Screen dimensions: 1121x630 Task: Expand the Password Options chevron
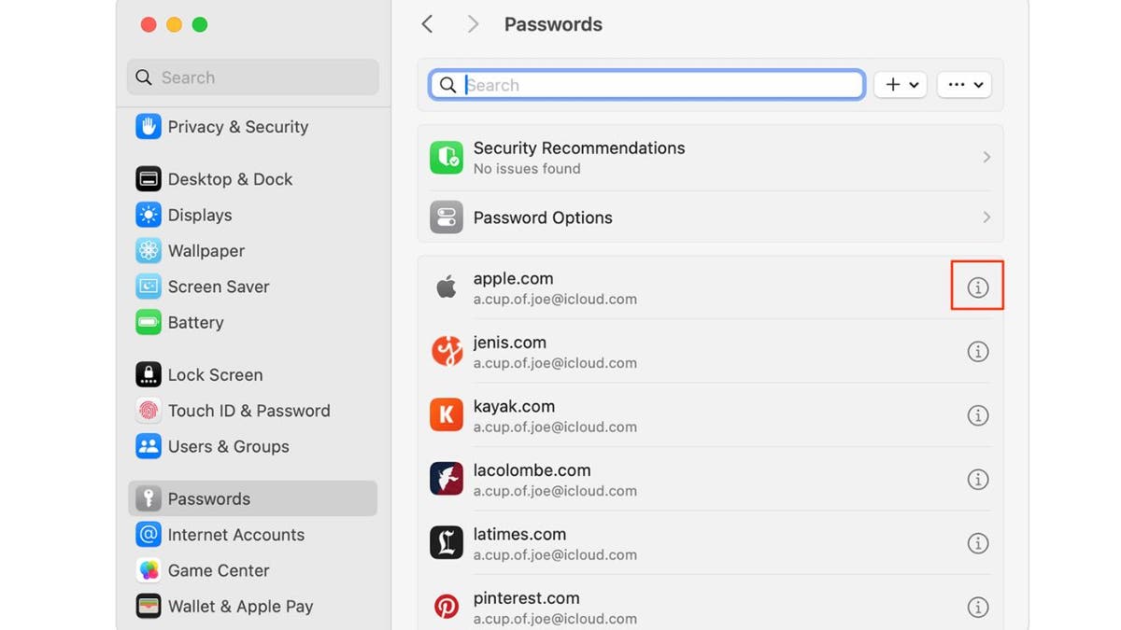point(986,217)
